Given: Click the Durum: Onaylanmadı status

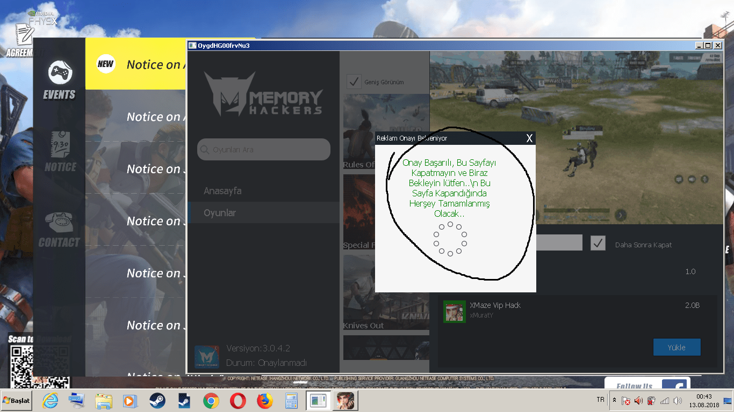Looking at the screenshot, I should (267, 362).
